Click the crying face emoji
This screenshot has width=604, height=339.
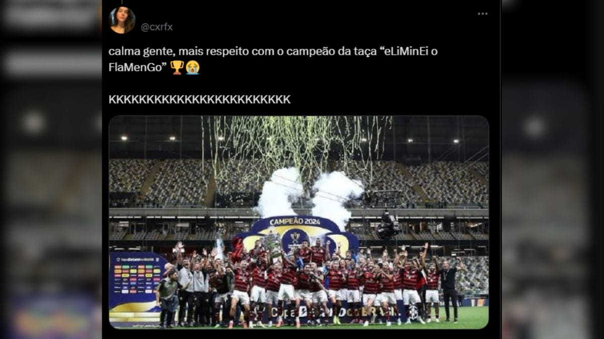coord(192,67)
